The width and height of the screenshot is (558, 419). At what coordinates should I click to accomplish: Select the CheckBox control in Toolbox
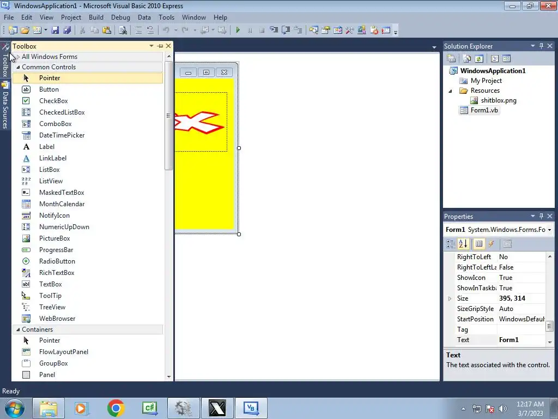pyautogui.click(x=53, y=101)
